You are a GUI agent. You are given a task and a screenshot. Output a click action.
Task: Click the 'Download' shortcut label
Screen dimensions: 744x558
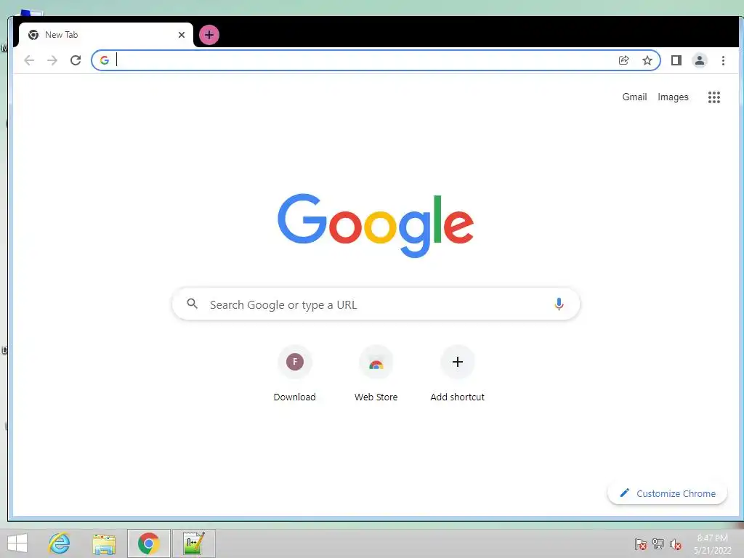pyautogui.click(x=295, y=397)
